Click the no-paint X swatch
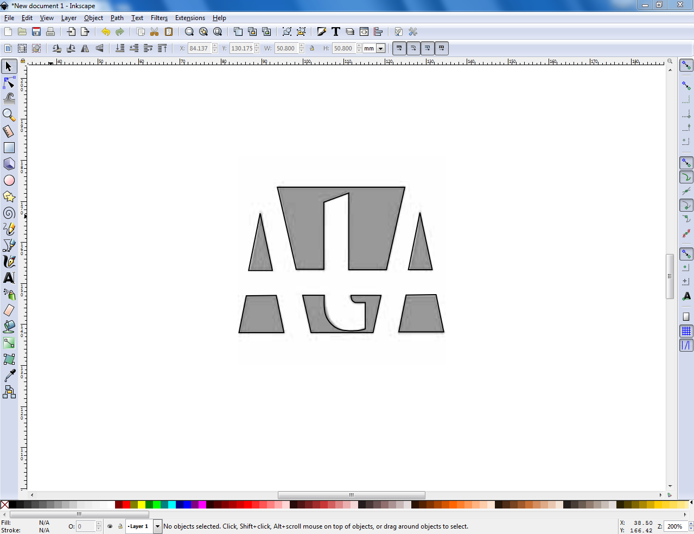Image resolution: width=694 pixels, height=534 pixels. [4, 505]
